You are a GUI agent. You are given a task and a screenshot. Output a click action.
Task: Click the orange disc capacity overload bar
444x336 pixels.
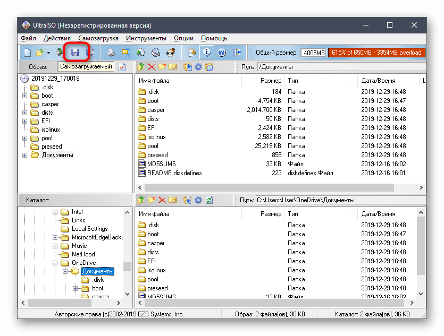point(376,53)
